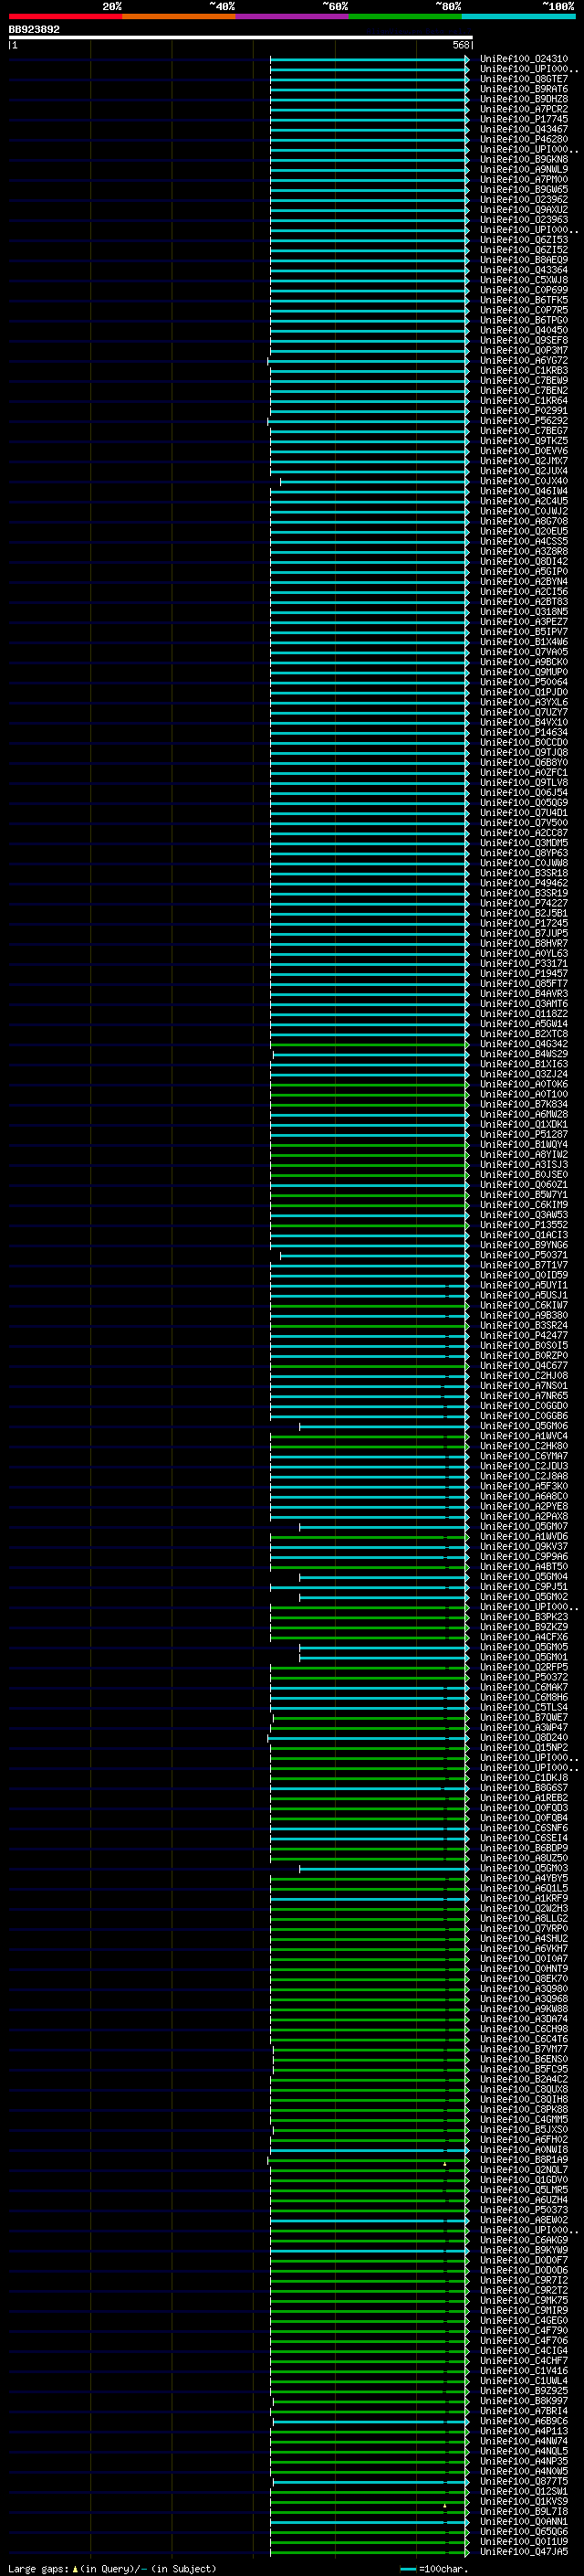Open hit UniRef100_P49462
The image size is (584, 2576).
[523, 883]
